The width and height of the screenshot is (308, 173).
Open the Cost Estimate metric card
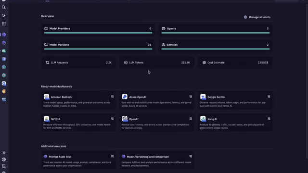235,62
